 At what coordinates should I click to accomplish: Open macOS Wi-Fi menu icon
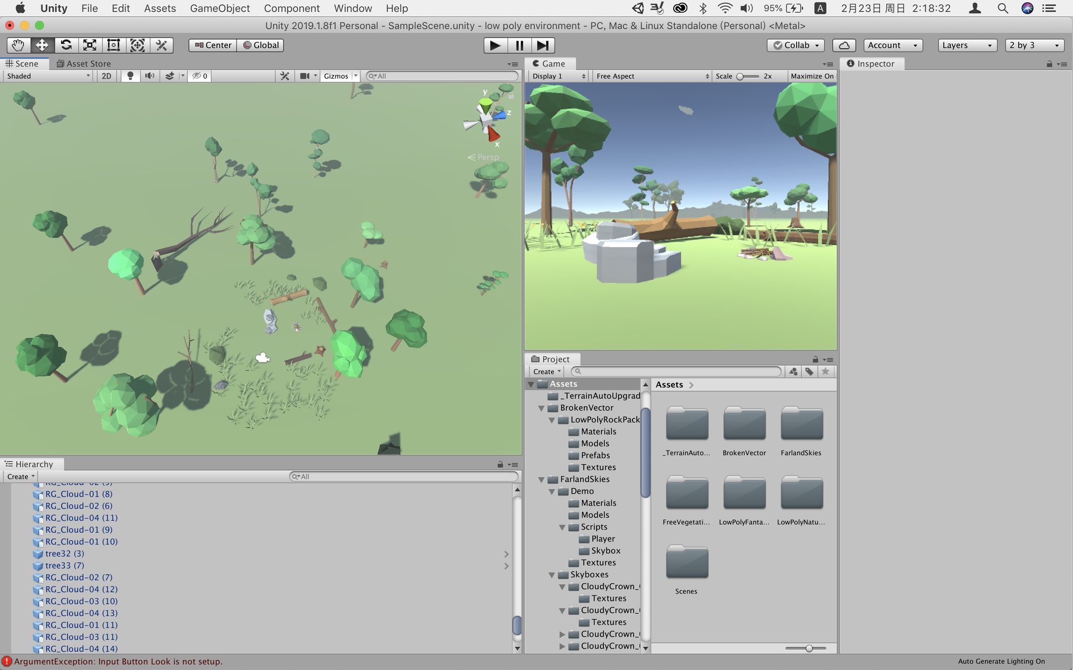click(725, 8)
